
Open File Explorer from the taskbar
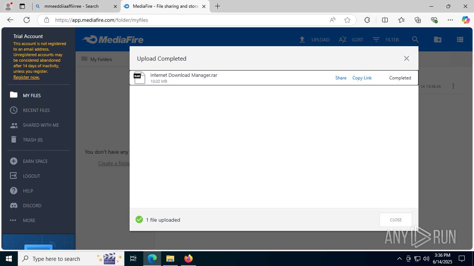(170, 259)
